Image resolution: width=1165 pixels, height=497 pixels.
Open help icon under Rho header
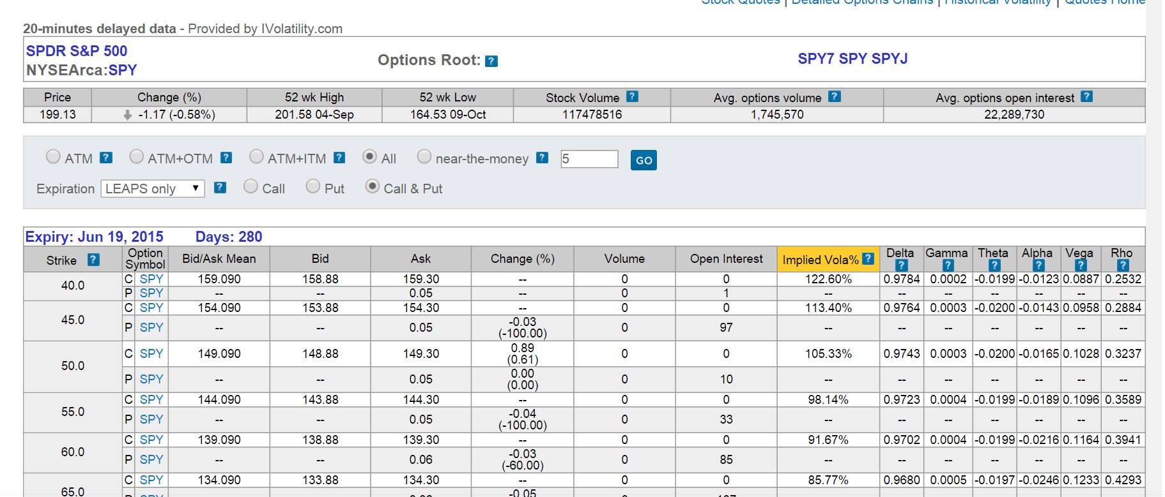coord(1123,265)
